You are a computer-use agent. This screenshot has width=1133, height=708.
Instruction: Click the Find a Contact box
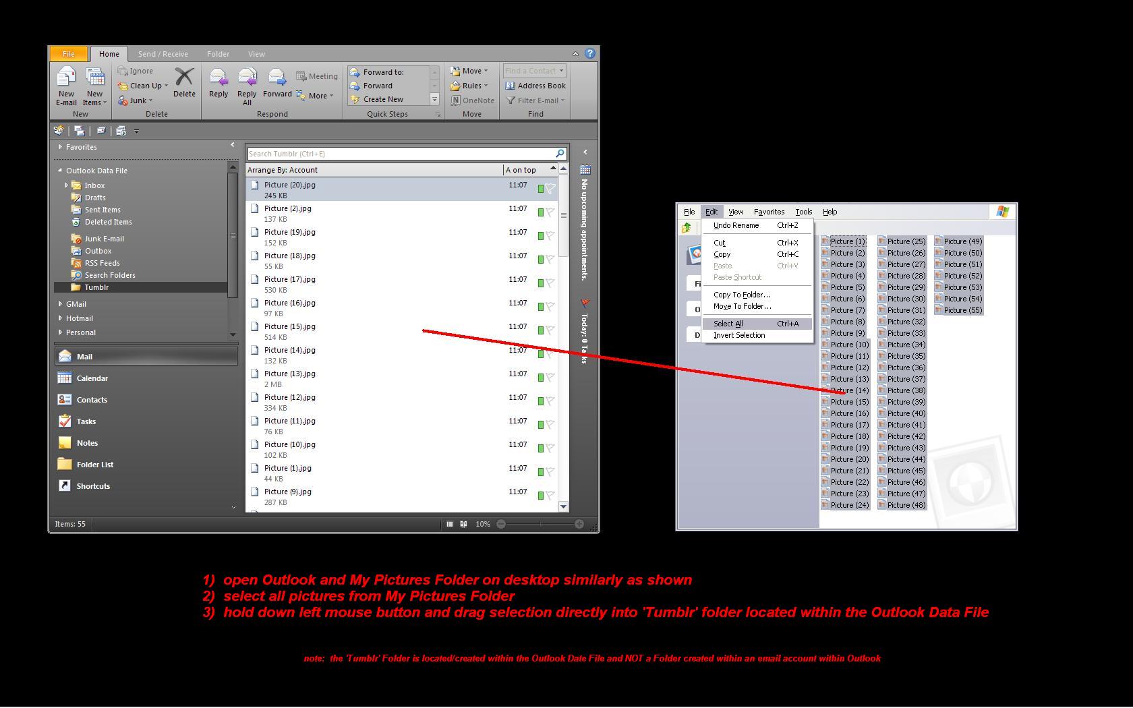click(x=534, y=71)
